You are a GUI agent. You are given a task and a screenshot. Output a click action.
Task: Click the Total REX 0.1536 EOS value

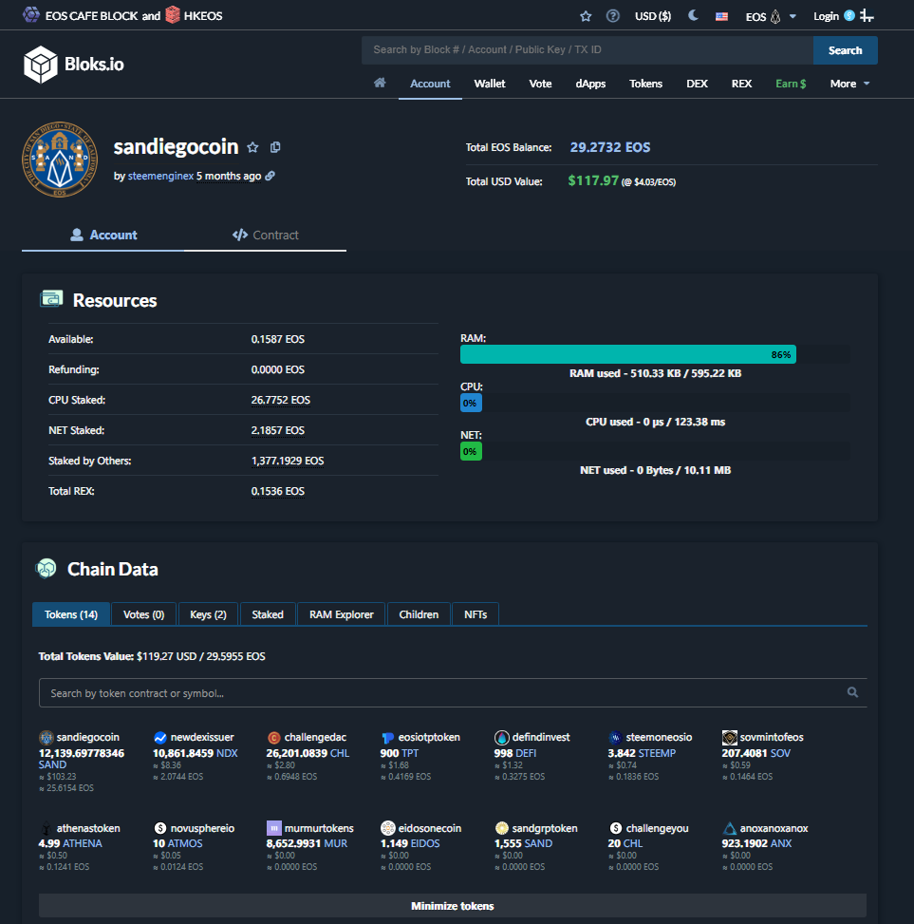click(277, 492)
